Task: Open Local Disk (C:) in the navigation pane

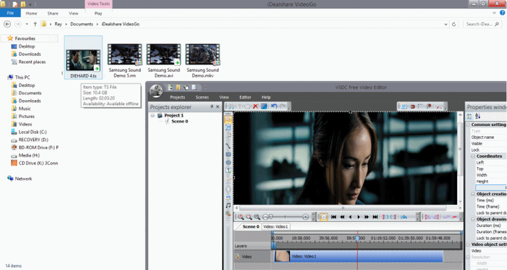Action: coord(32,132)
